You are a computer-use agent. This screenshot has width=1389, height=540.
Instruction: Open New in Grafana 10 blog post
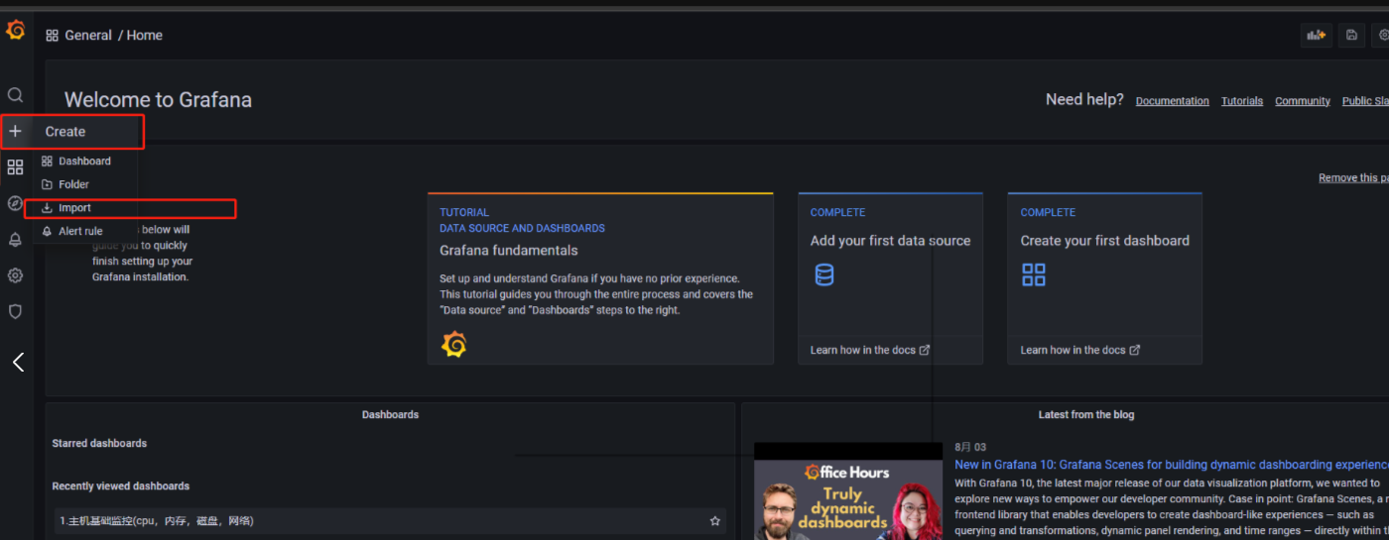[1172, 465]
